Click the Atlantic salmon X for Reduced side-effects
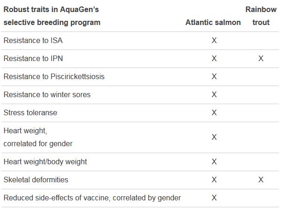Screen dimensions: 285x211 214,198
